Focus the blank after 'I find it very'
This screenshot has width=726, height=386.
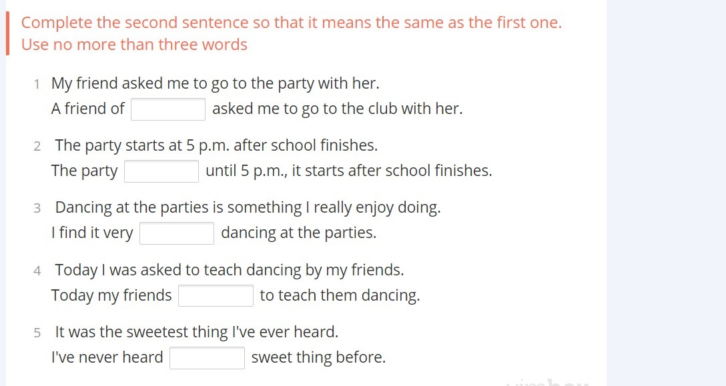[x=177, y=233]
